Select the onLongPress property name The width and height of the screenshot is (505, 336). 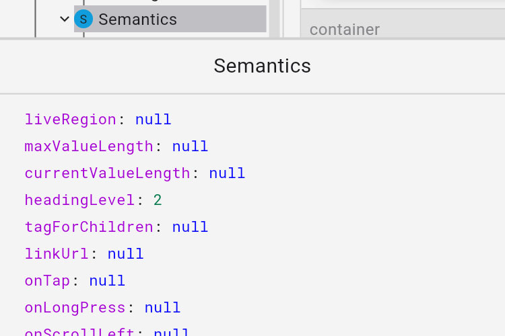click(x=75, y=308)
